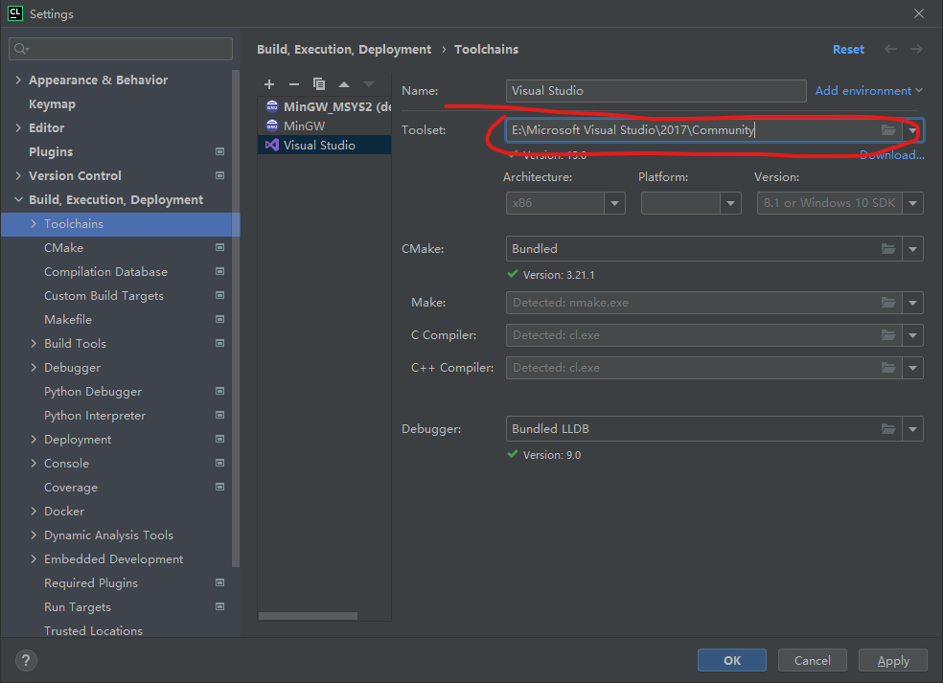Click the project-level icon beside Version Control
This screenshot has width=943, height=683.
tap(220, 175)
